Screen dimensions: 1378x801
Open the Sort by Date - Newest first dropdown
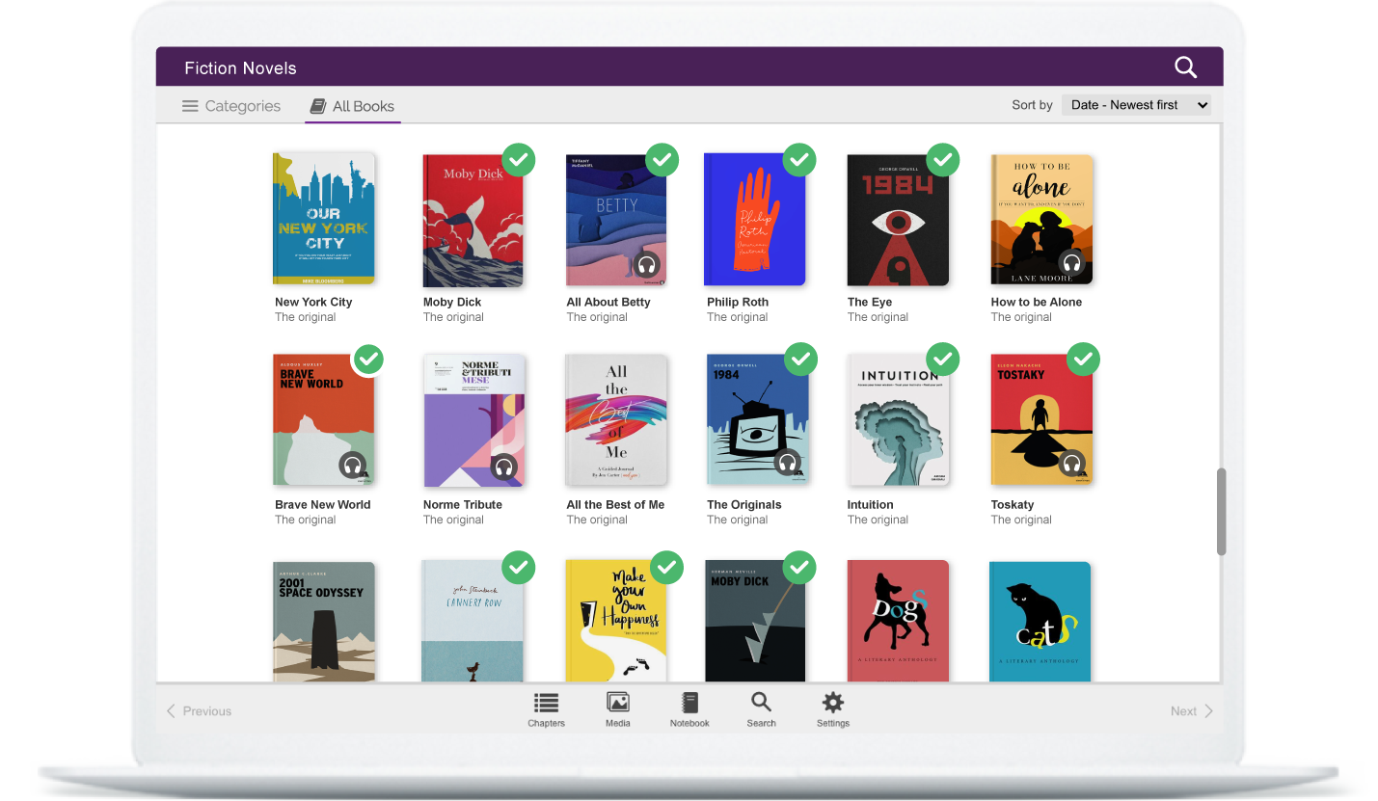[x=1136, y=105]
